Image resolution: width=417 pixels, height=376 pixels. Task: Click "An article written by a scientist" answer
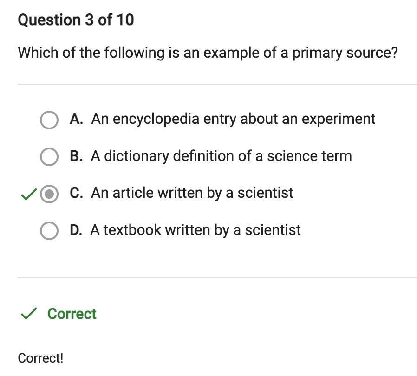(x=192, y=193)
